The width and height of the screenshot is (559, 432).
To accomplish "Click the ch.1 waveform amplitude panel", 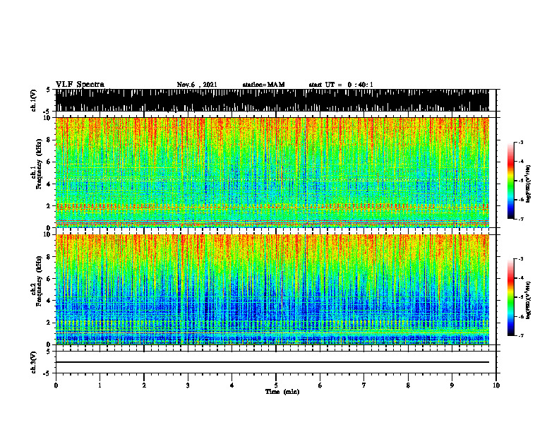I will 272,100.
